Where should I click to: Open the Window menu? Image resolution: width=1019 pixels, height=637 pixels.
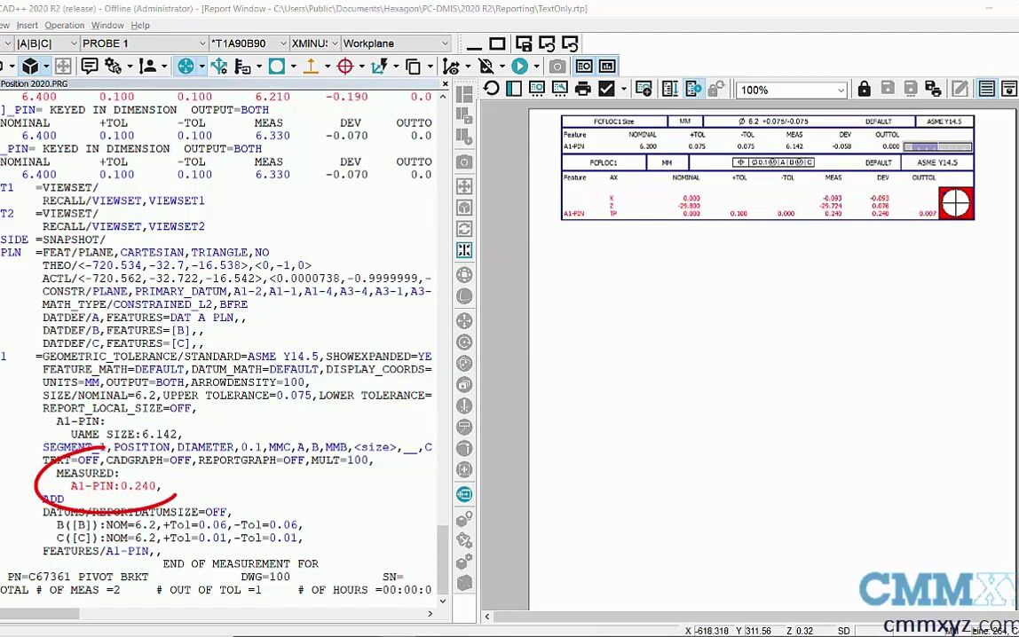[107, 26]
